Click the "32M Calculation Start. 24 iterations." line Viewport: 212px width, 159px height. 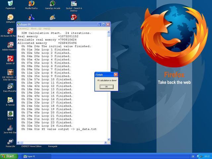[56, 33]
